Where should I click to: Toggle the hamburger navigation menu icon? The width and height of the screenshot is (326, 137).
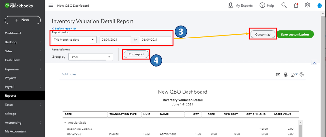pyautogui.click(x=51, y=5)
